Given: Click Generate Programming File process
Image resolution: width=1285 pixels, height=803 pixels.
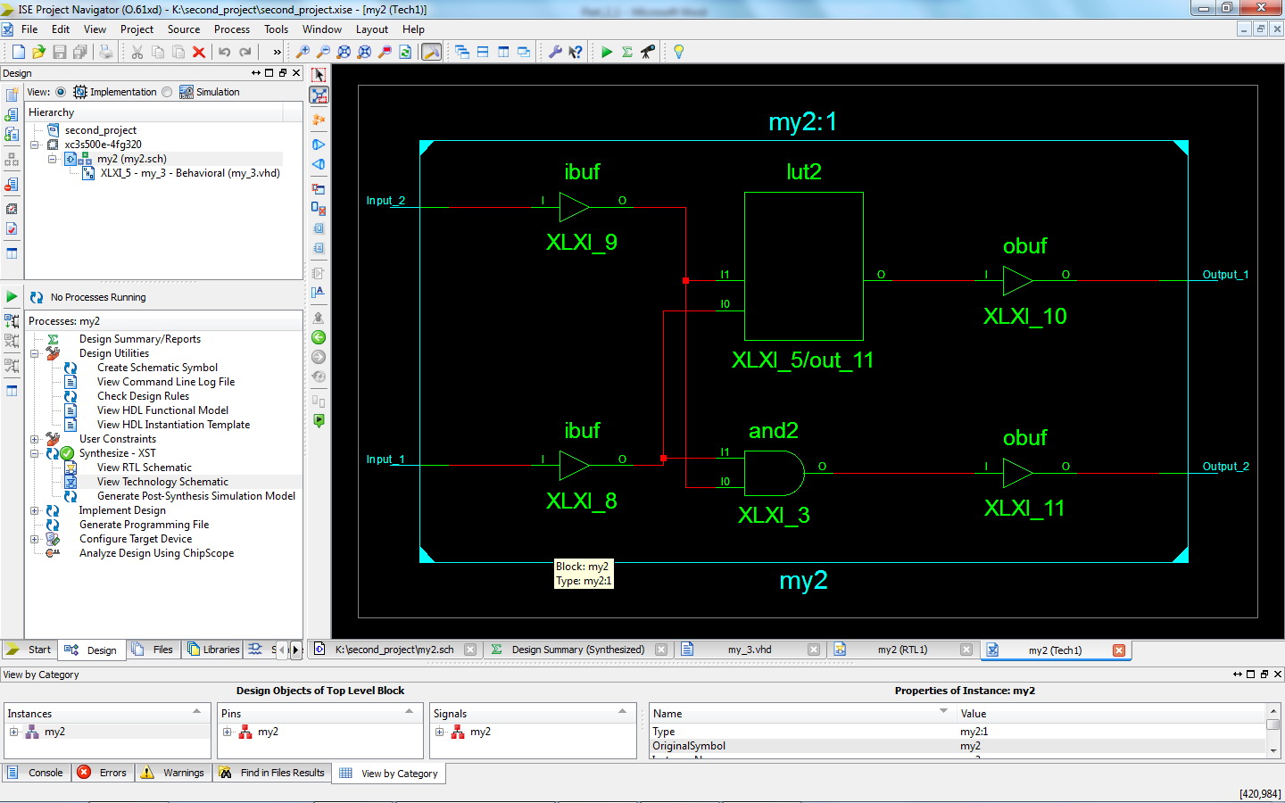Looking at the screenshot, I should click(x=144, y=525).
